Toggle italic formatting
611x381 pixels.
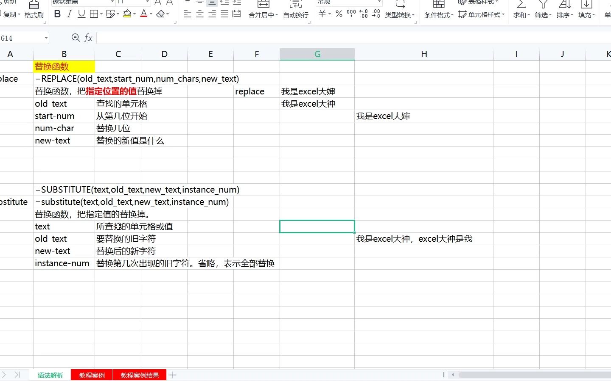tap(69, 14)
